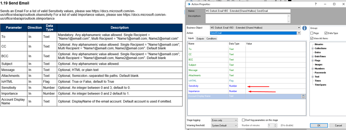Viewport: 346px width, 130px height.
Task: Select the Message input row name
Action: [193, 70]
